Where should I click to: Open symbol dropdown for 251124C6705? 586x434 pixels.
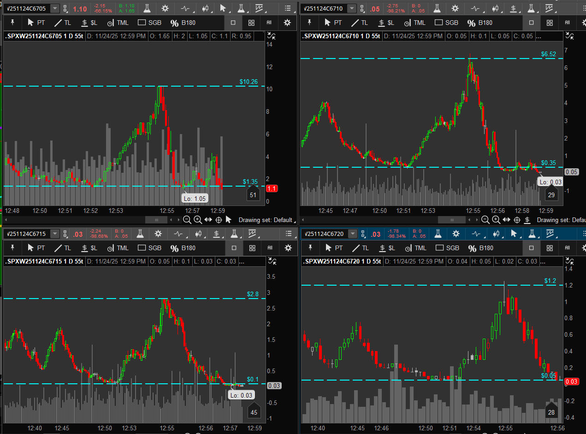(x=55, y=8)
